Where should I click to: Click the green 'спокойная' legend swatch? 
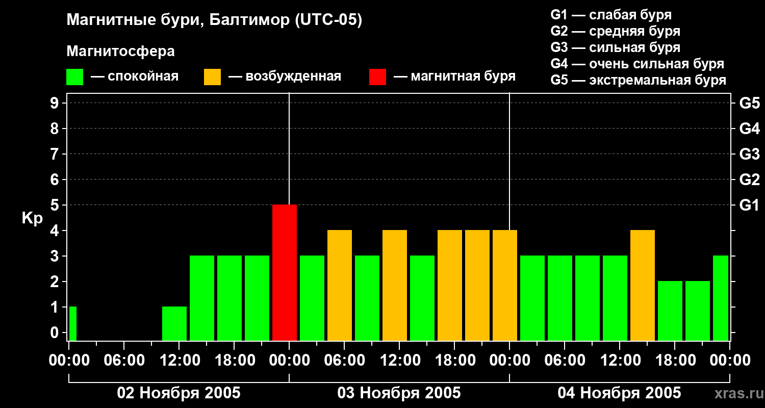pos(74,77)
